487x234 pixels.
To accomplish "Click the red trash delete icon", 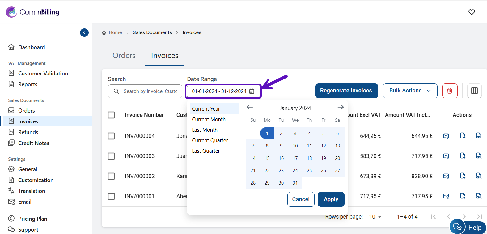I will [450, 91].
